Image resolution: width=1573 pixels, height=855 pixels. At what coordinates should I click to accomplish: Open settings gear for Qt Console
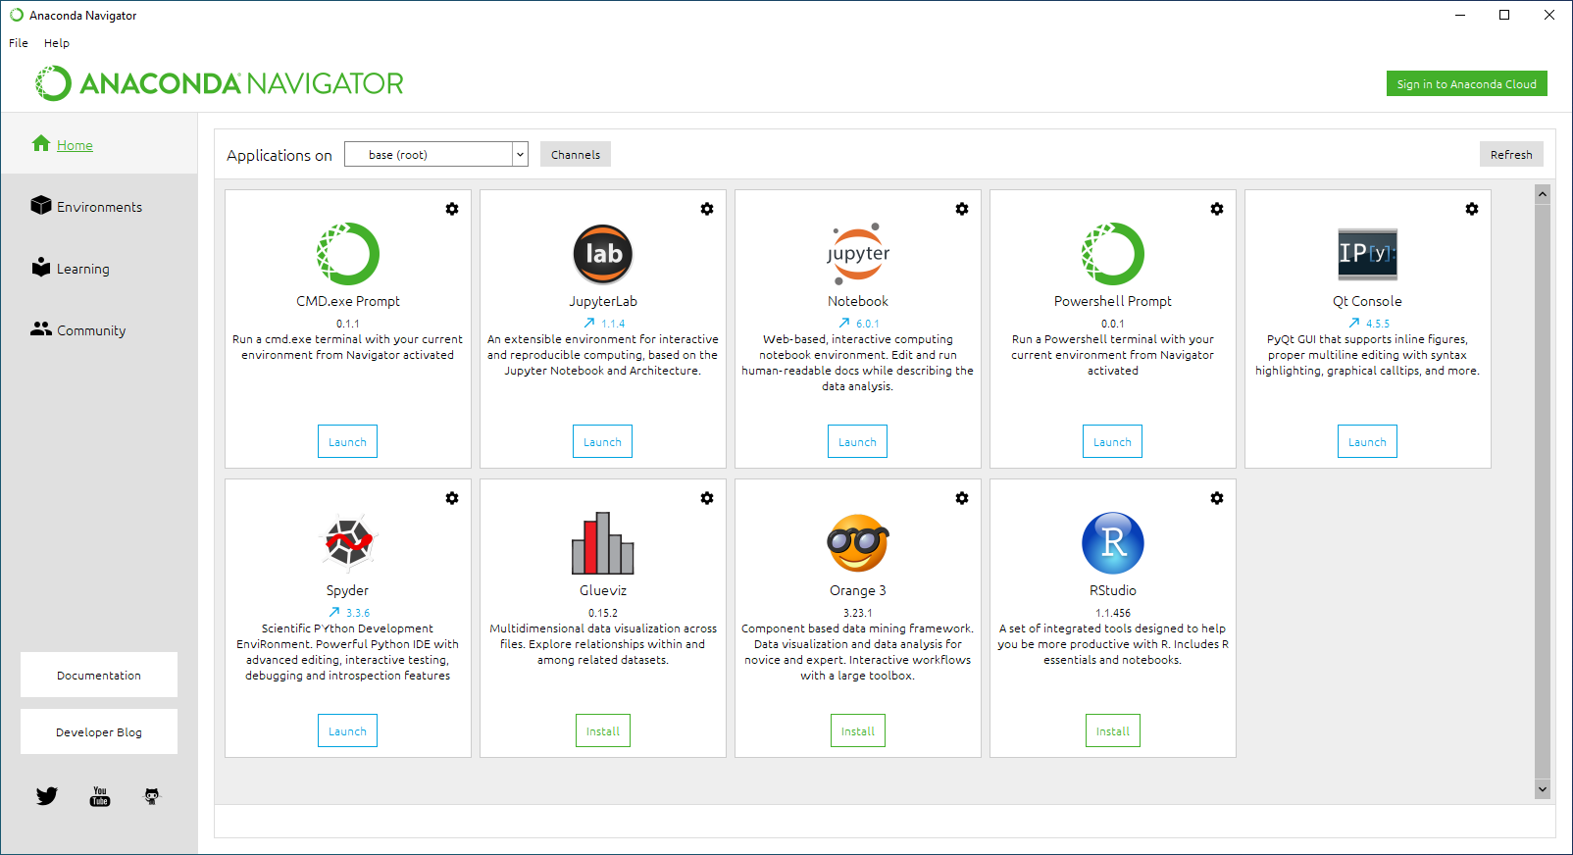(1472, 209)
